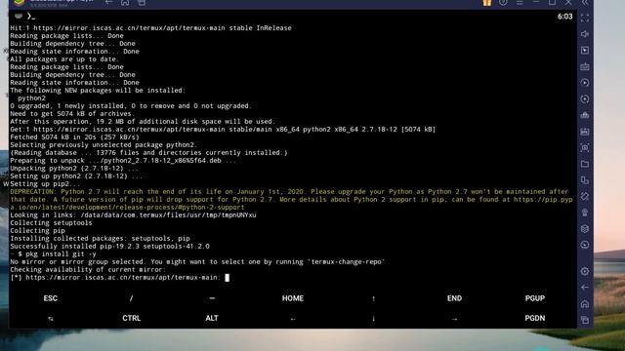The height and width of the screenshot is (351, 625).
Task: Tap the right arrow extra key
Action: click(454, 319)
